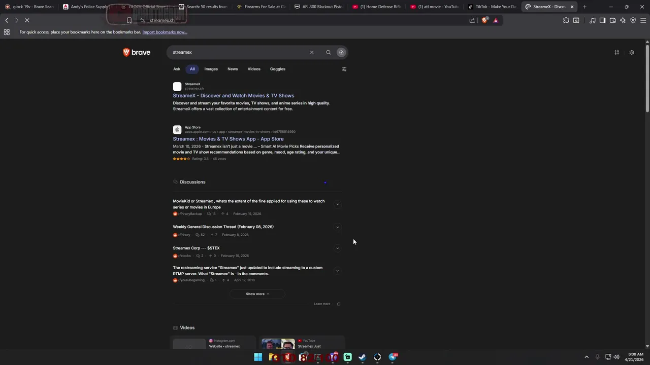Bookmark this page using the bookmark icon
This screenshot has height=365, width=650.
(x=129, y=20)
